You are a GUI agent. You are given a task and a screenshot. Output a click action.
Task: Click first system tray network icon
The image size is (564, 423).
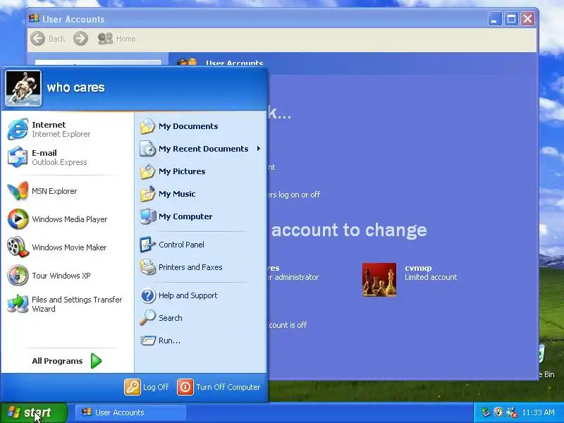tap(486, 412)
